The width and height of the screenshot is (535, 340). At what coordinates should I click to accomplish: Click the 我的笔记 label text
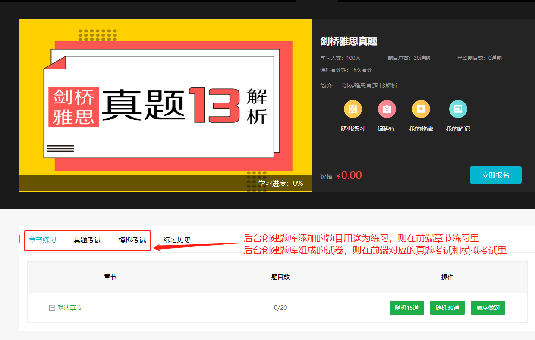tap(458, 129)
